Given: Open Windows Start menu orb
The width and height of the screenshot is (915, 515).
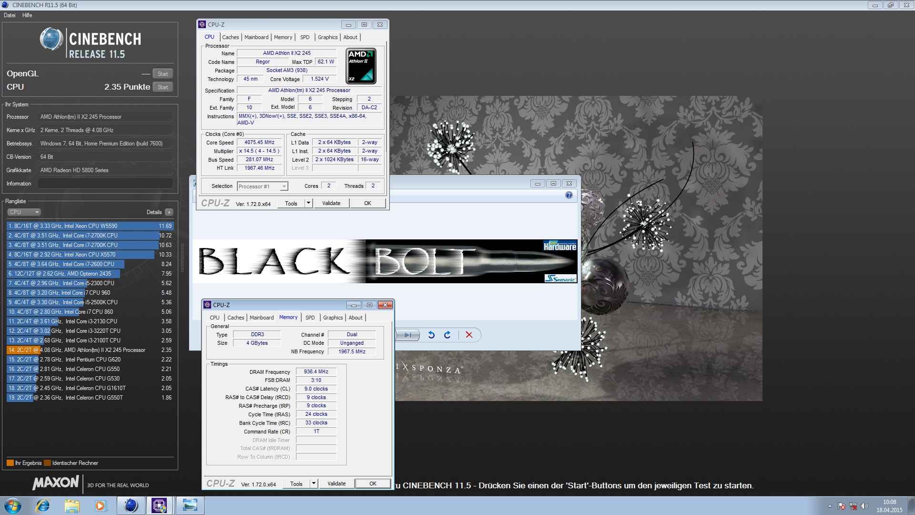Looking at the screenshot, I should [x=13, y=505].
